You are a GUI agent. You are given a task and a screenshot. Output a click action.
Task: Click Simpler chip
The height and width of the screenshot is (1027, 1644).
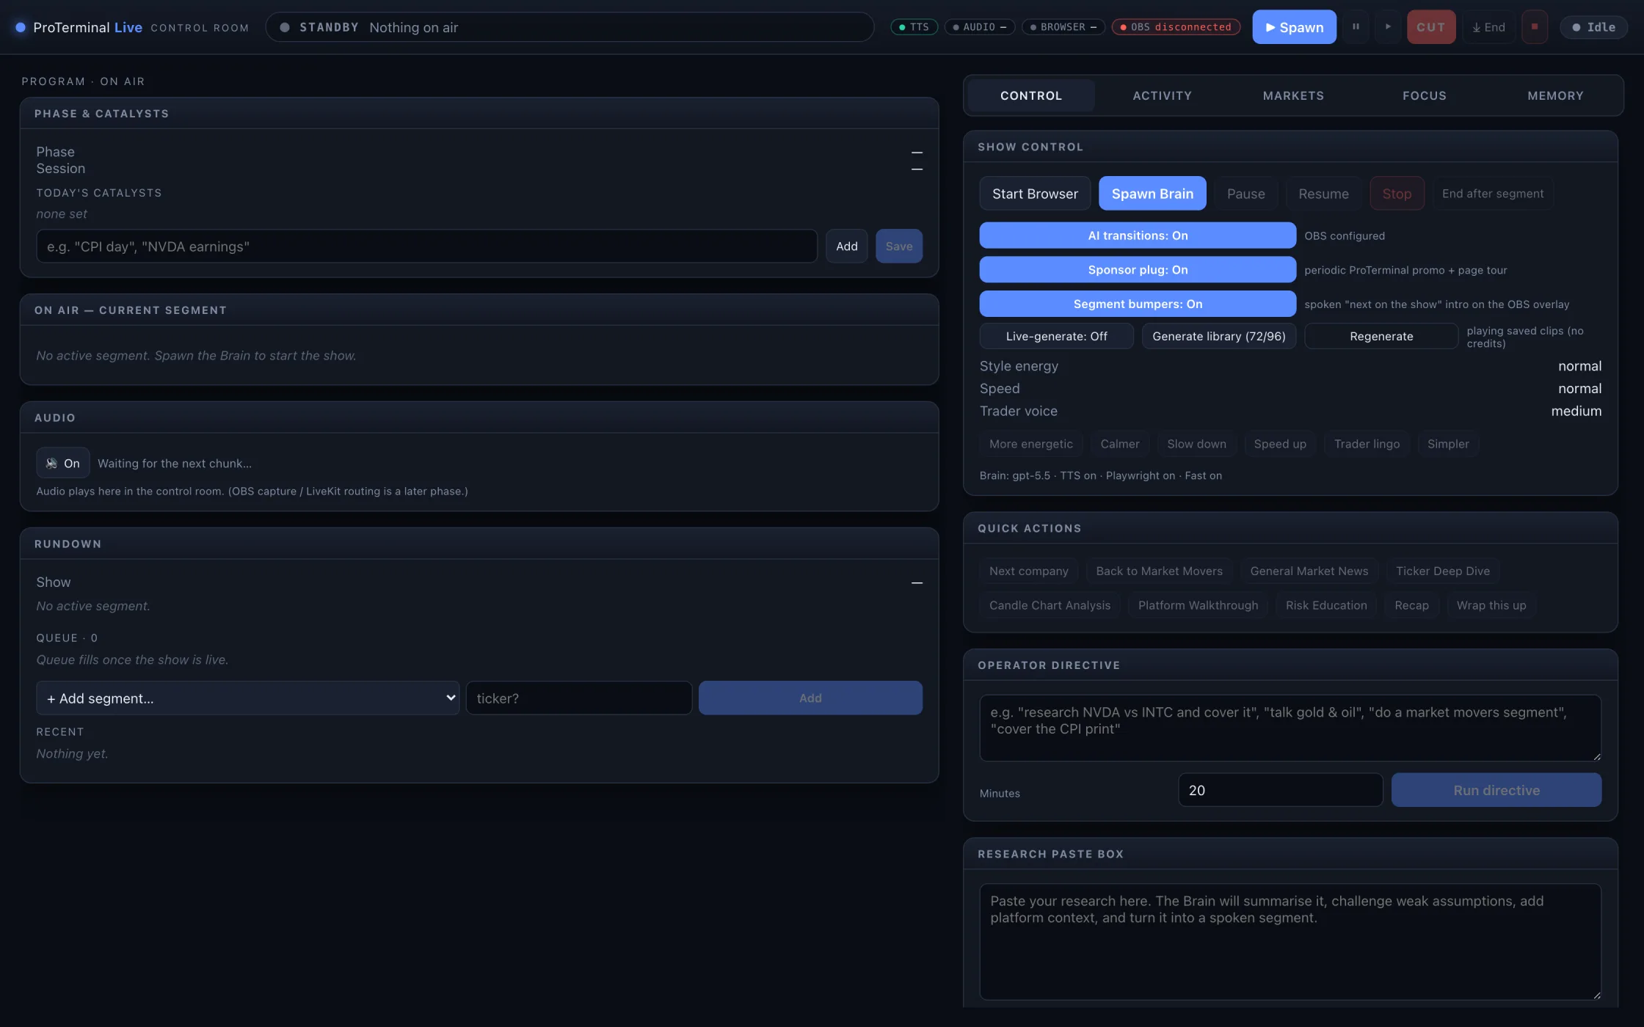[x=1448, y=444]
